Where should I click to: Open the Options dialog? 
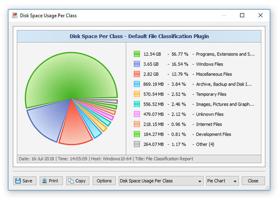104,180
